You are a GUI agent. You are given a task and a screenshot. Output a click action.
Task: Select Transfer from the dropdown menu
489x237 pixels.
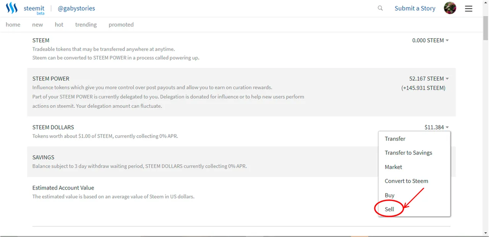click(395, 139)
